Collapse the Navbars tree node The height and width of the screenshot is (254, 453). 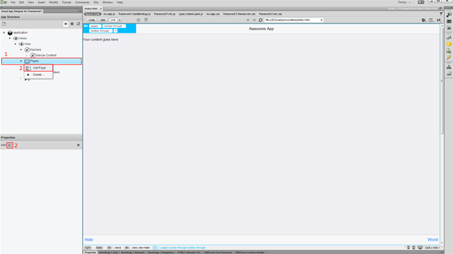21,49
